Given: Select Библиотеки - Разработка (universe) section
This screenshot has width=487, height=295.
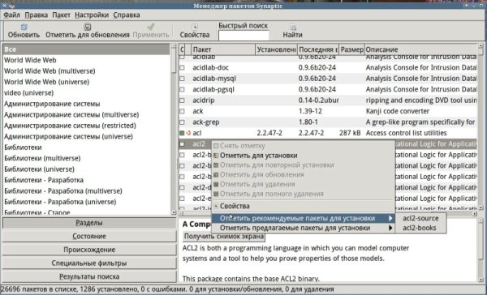Looking at the screenshot, I should click(86, 202).
